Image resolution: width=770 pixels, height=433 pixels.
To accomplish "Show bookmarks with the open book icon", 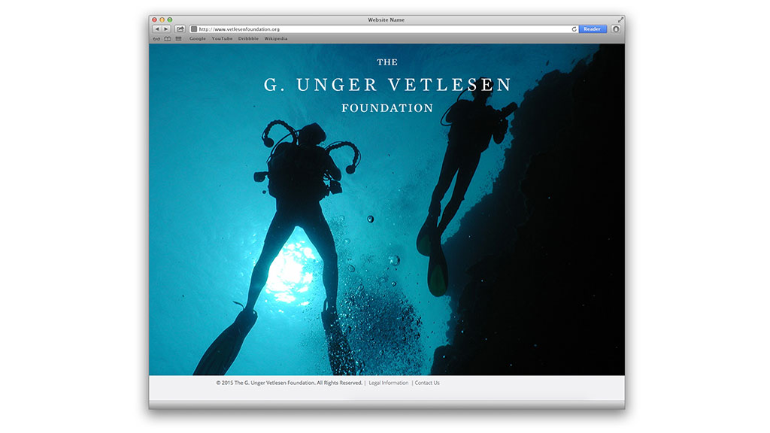I will pos(167,38).
